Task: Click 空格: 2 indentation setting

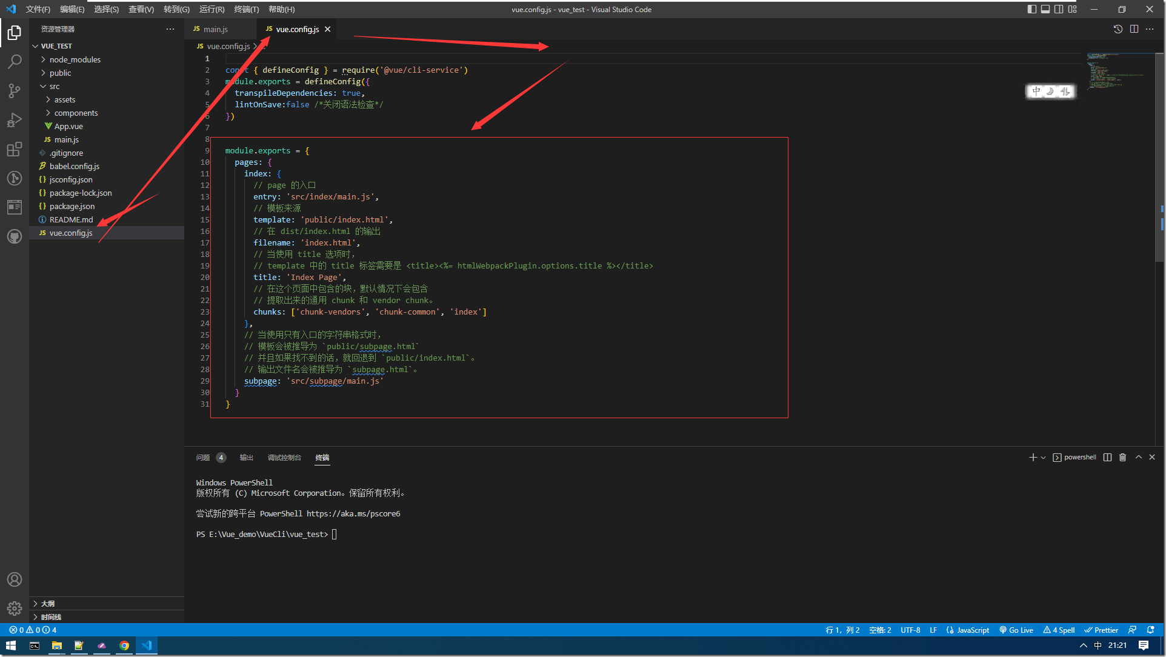Action: [x=880, y=630]
